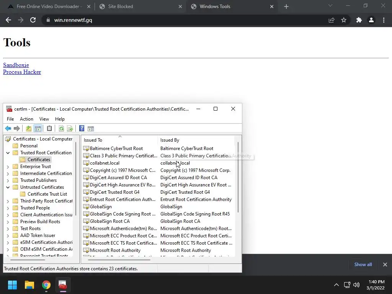Screen dimensions: 392x294
Task: Click the address bar URL win.rennewtf.gq
Action: pyautogui.click(x=73, y=20)
